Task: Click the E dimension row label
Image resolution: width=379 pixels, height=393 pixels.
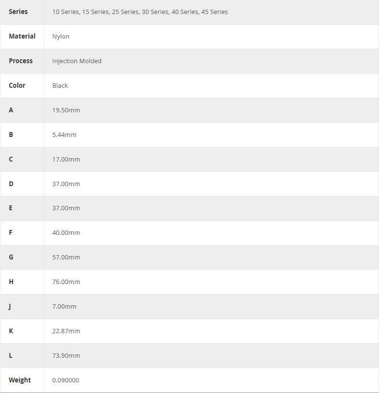Action: coord(11,208)
